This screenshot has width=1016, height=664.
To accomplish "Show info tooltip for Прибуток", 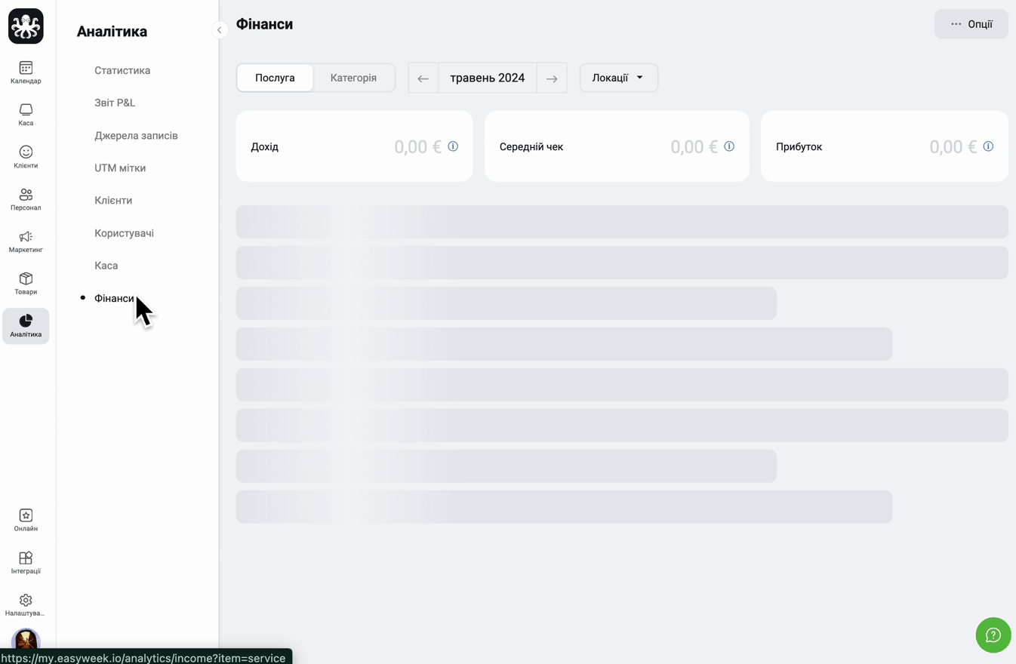I will click(x=988, y=146).
